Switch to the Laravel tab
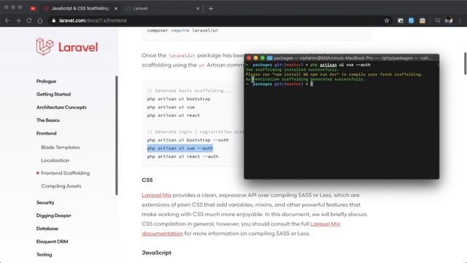This screenshot has height=263, width=467. (x=163, y=9)
